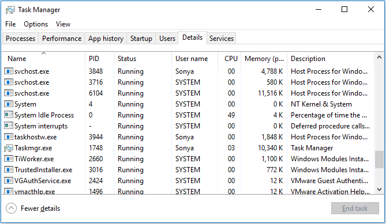
Task: Click the End task button
Action: (x=355, y=208)
